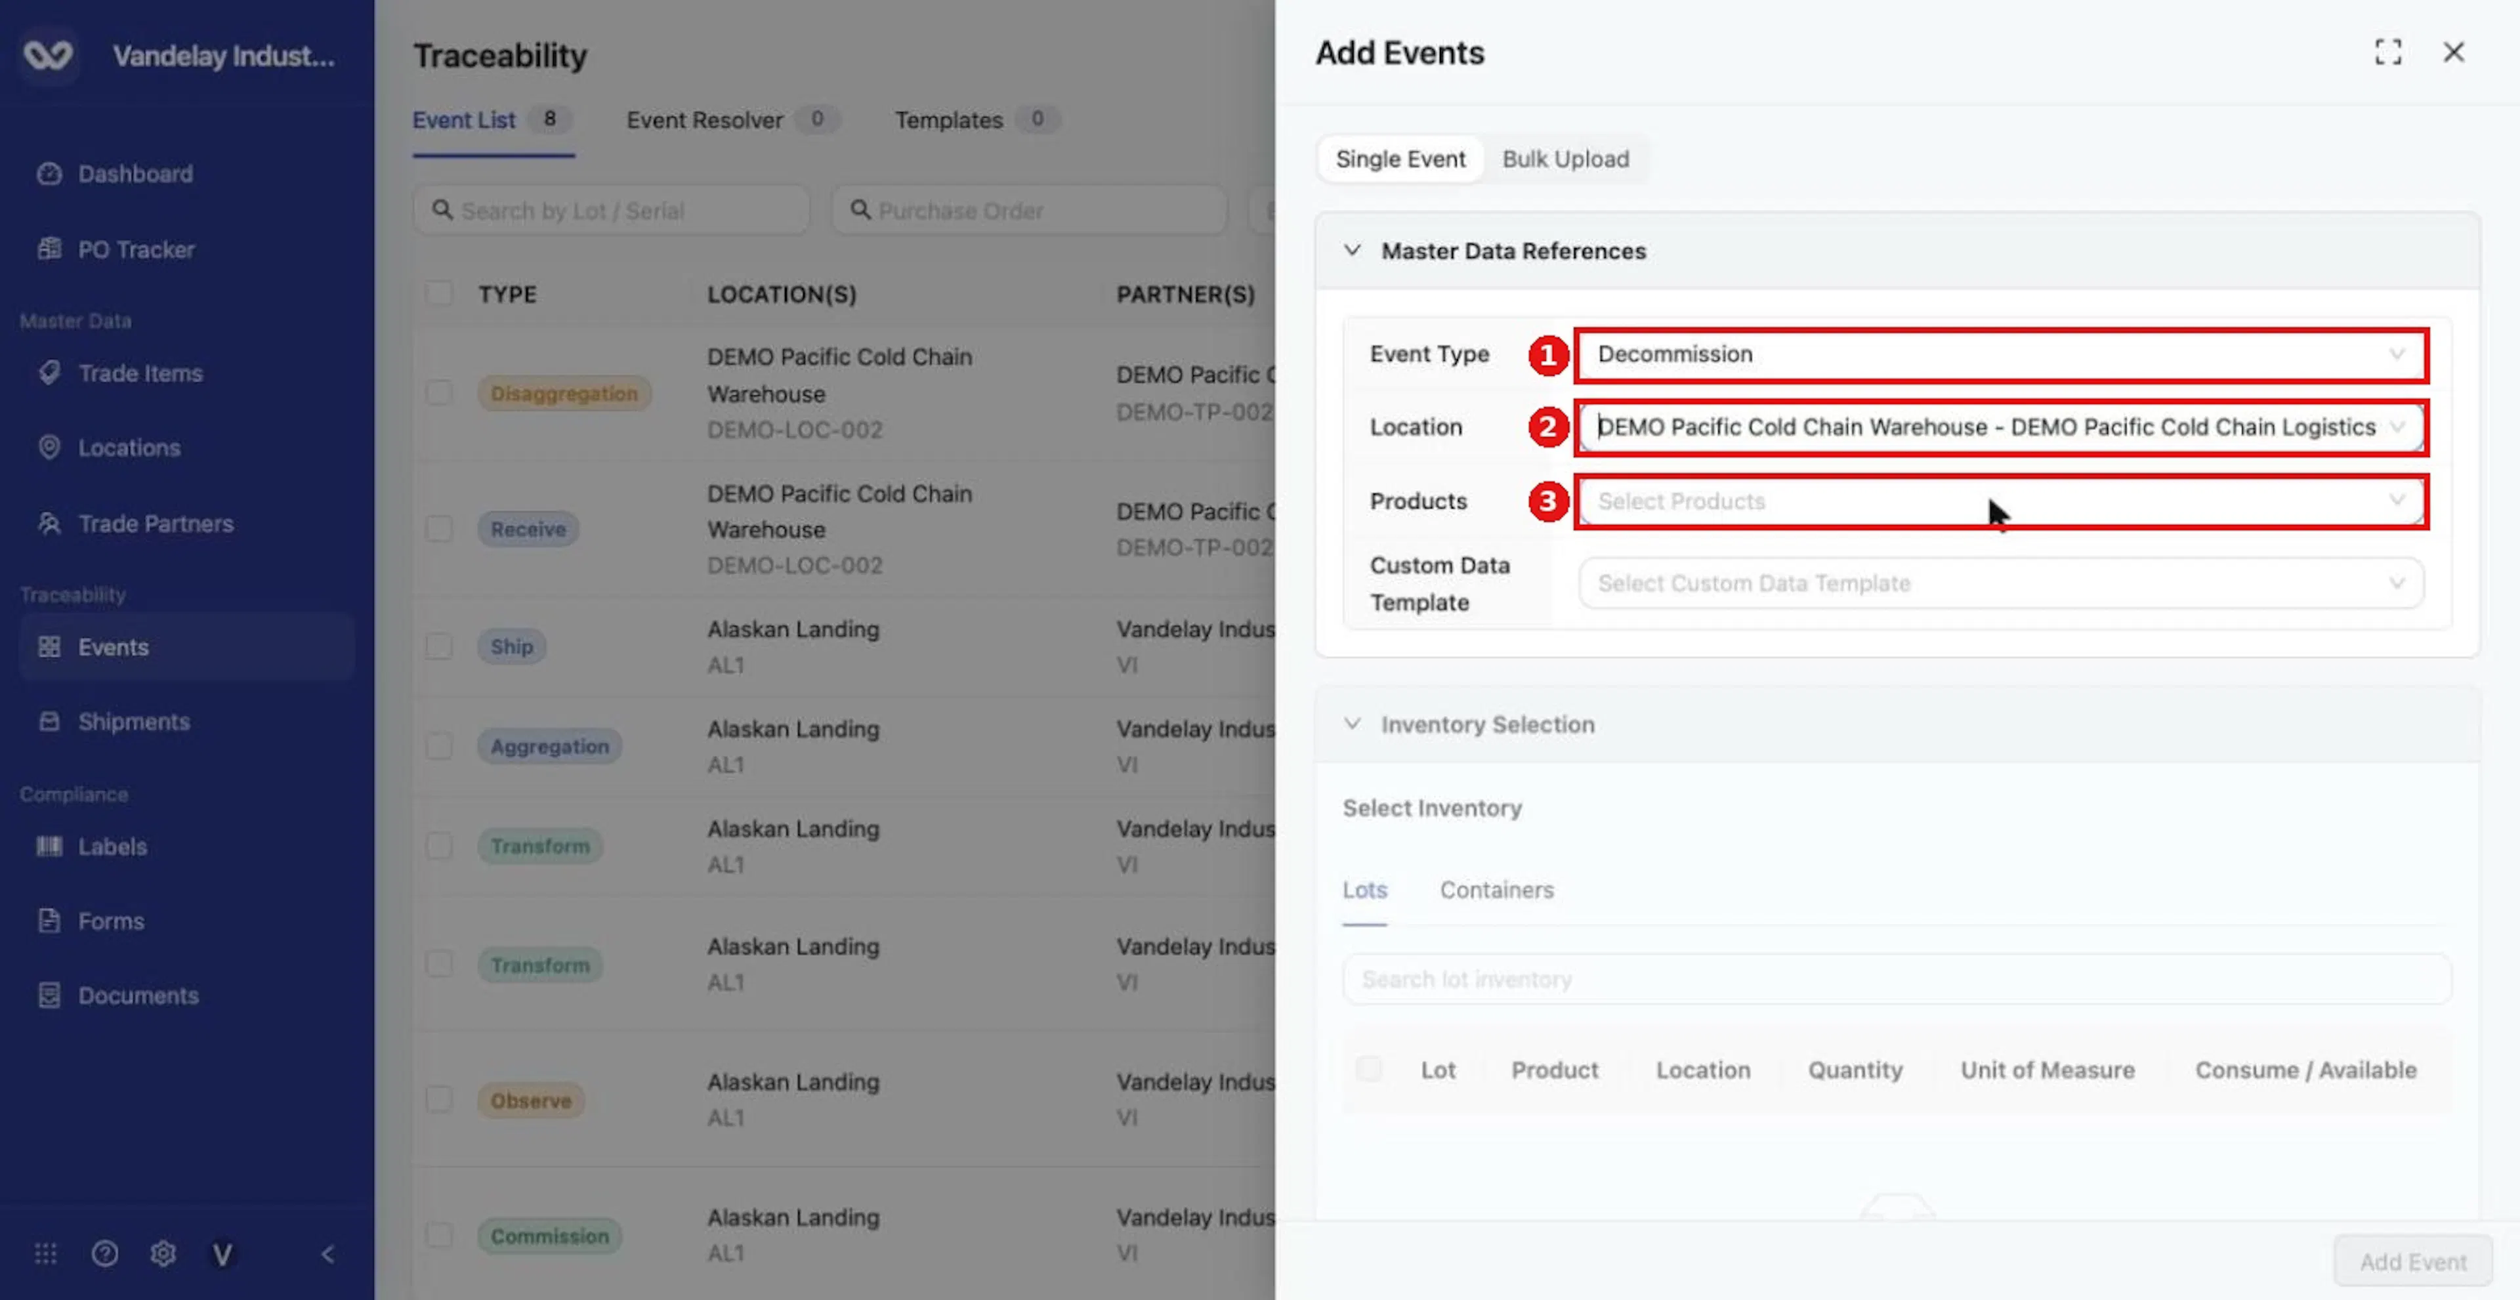
Task: Switch to Containers tab
Action: 1496,890
